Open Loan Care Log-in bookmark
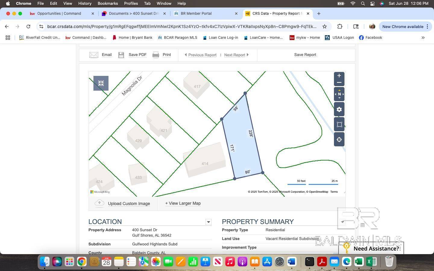 pyautogui.click(x=220, y=38)
